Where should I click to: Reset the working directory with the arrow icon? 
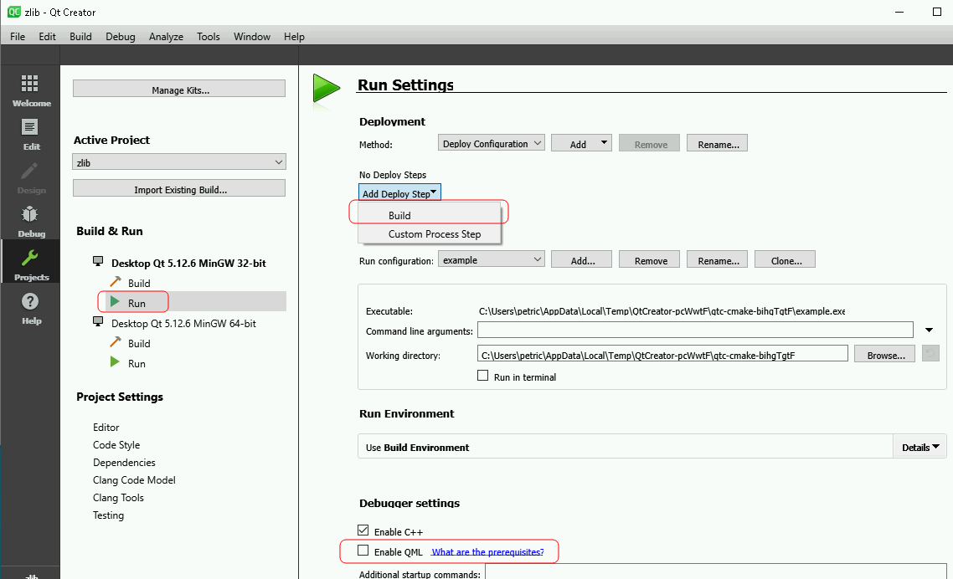[x=930, y=354]
